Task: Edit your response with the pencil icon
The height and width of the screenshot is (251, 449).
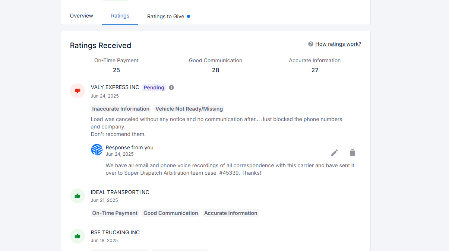Action: (x=334, y=153)
